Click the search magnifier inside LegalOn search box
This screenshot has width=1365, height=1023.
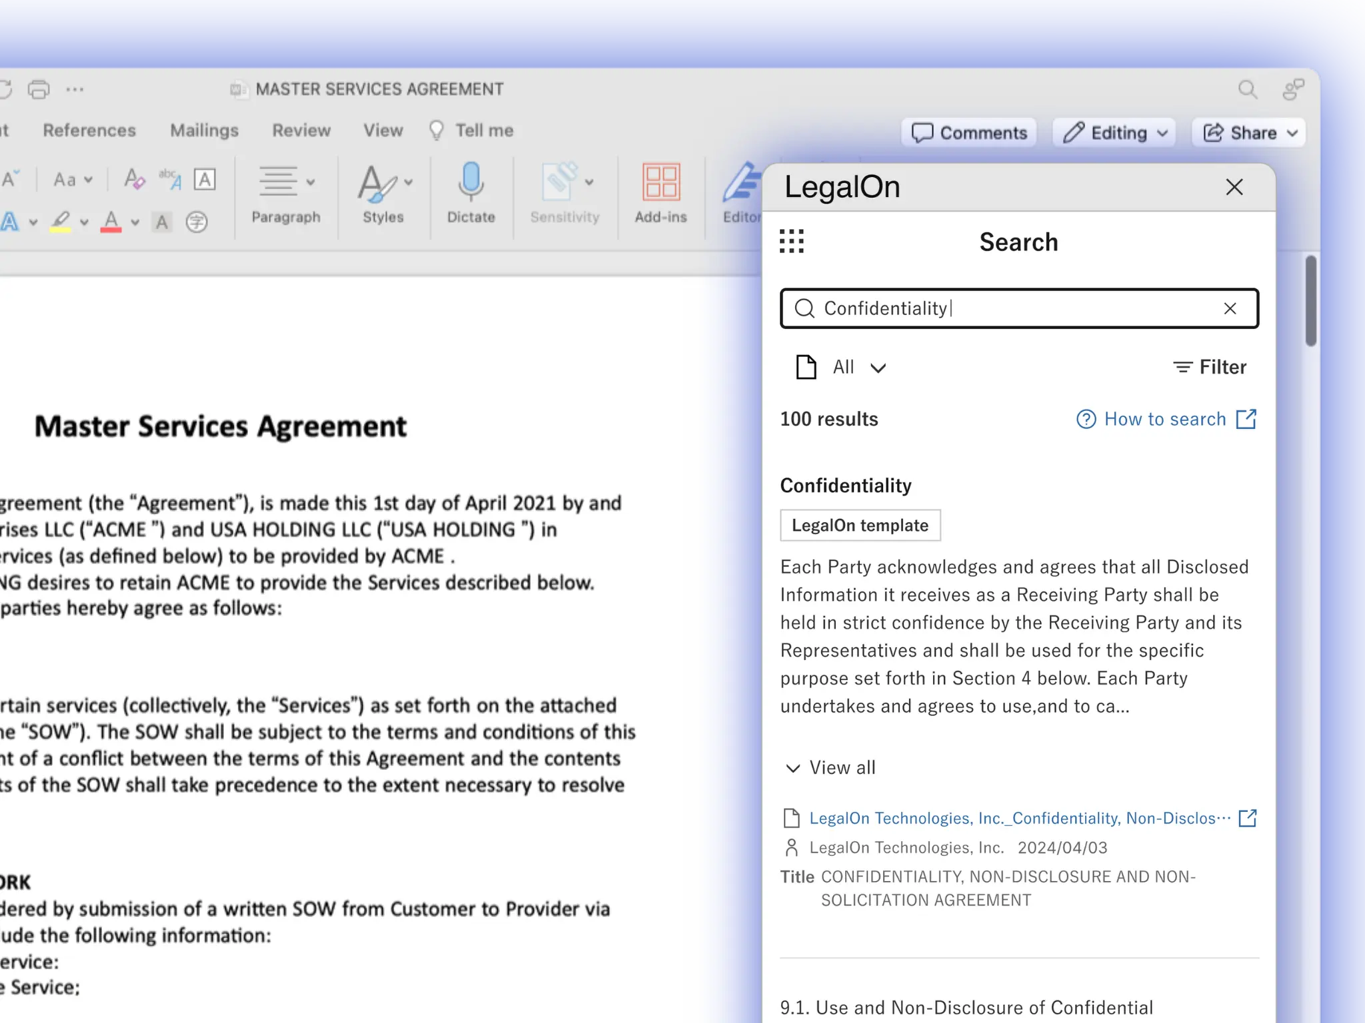(805, 308)
